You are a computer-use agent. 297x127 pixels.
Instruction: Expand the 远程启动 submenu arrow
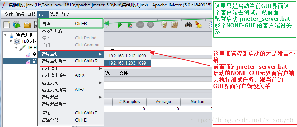tap(100, 54)
